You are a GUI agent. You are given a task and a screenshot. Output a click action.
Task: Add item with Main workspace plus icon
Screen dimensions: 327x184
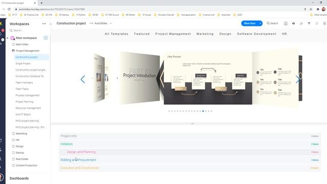46,38
